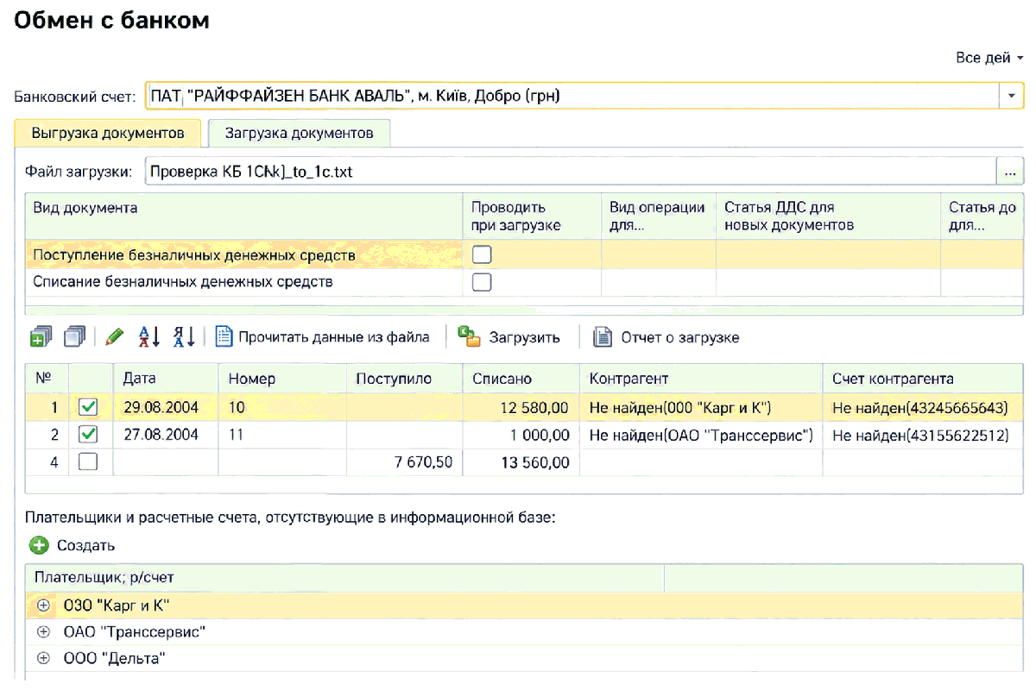This screenshot has width=1036, height=690.
Task: Switch to Выгрузка документов tab
Action: point(108,134)
